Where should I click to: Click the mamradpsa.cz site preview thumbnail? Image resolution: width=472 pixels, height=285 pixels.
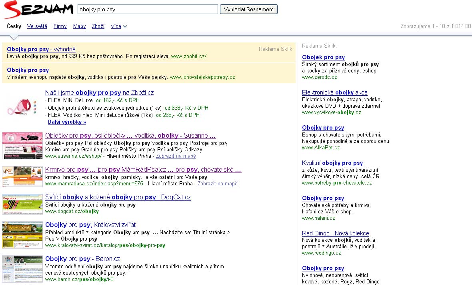[x=22, y=177]
